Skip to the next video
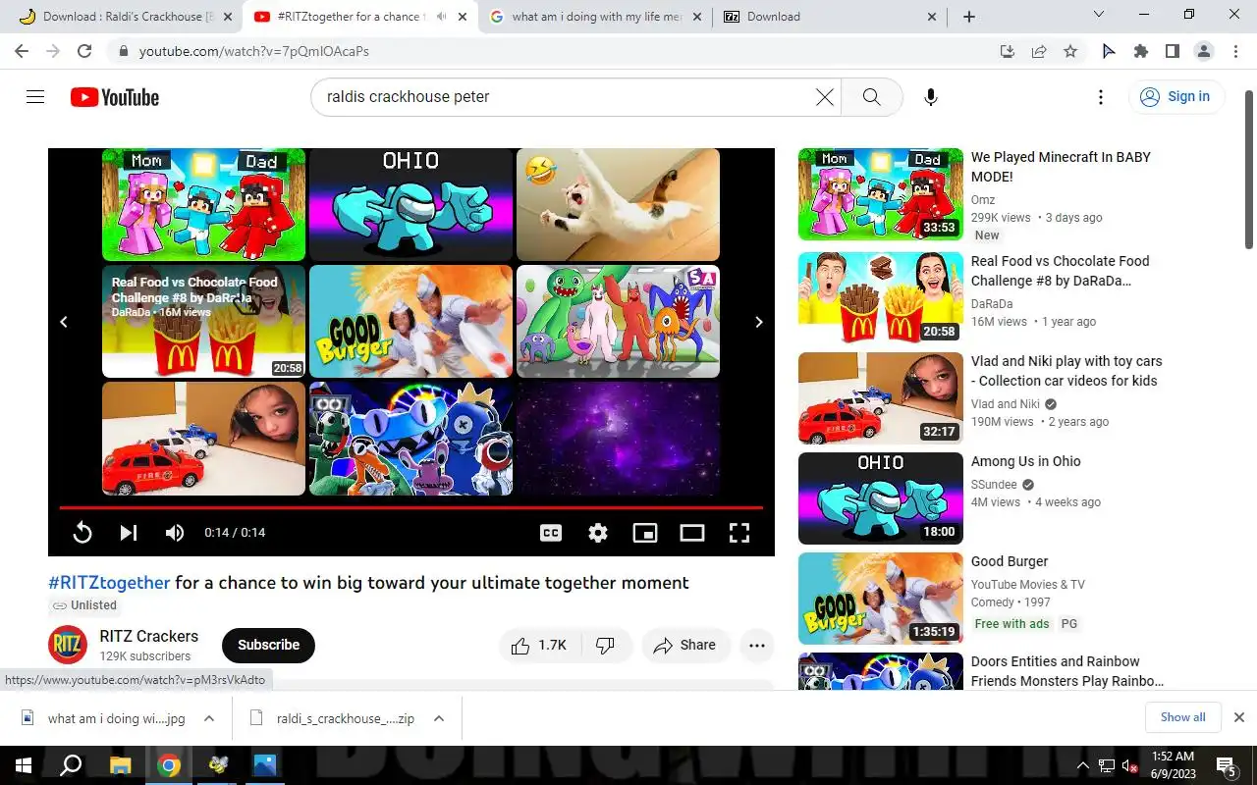This screenshot has height=785, width=1257. 129,533
